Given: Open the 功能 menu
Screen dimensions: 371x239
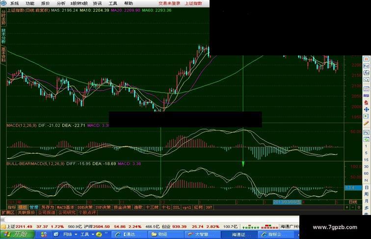Looking at the screenshot, I should [30, 3].
